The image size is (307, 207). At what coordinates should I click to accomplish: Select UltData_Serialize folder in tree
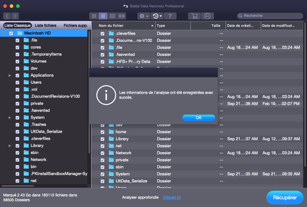click(x=46, y=132)
